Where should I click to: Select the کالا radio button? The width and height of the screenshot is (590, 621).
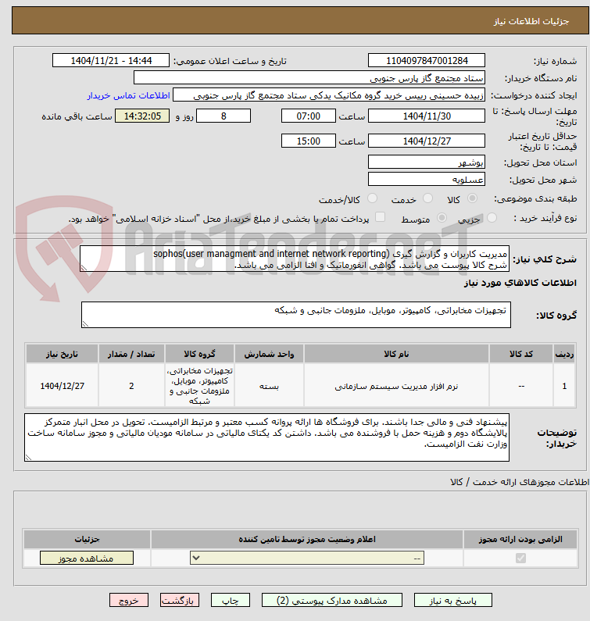[472, 198]
